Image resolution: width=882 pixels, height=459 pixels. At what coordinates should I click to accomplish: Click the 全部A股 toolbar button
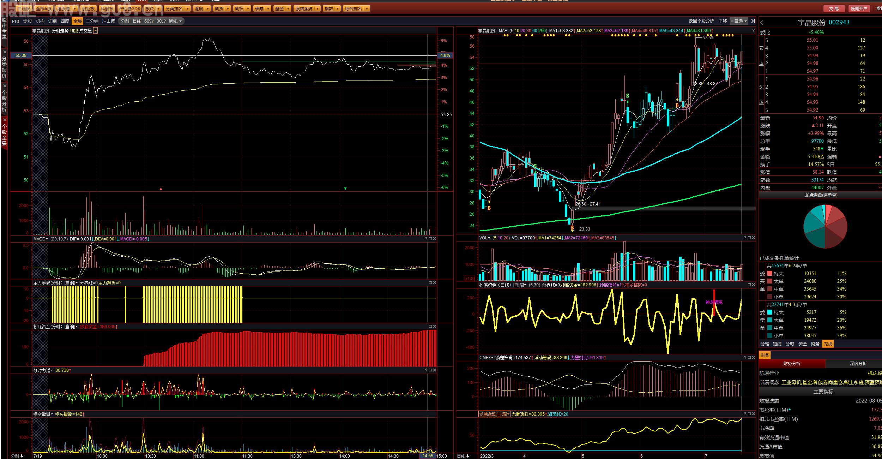click(44, 8)
